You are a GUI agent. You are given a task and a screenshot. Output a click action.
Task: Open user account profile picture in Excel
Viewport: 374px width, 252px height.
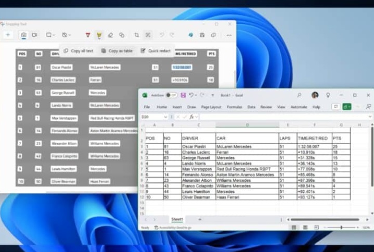point(315,95)
